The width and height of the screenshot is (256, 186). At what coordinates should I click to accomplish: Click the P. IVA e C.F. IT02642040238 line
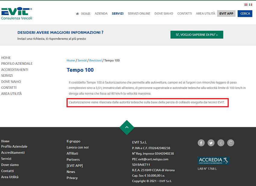click(151, 148)
